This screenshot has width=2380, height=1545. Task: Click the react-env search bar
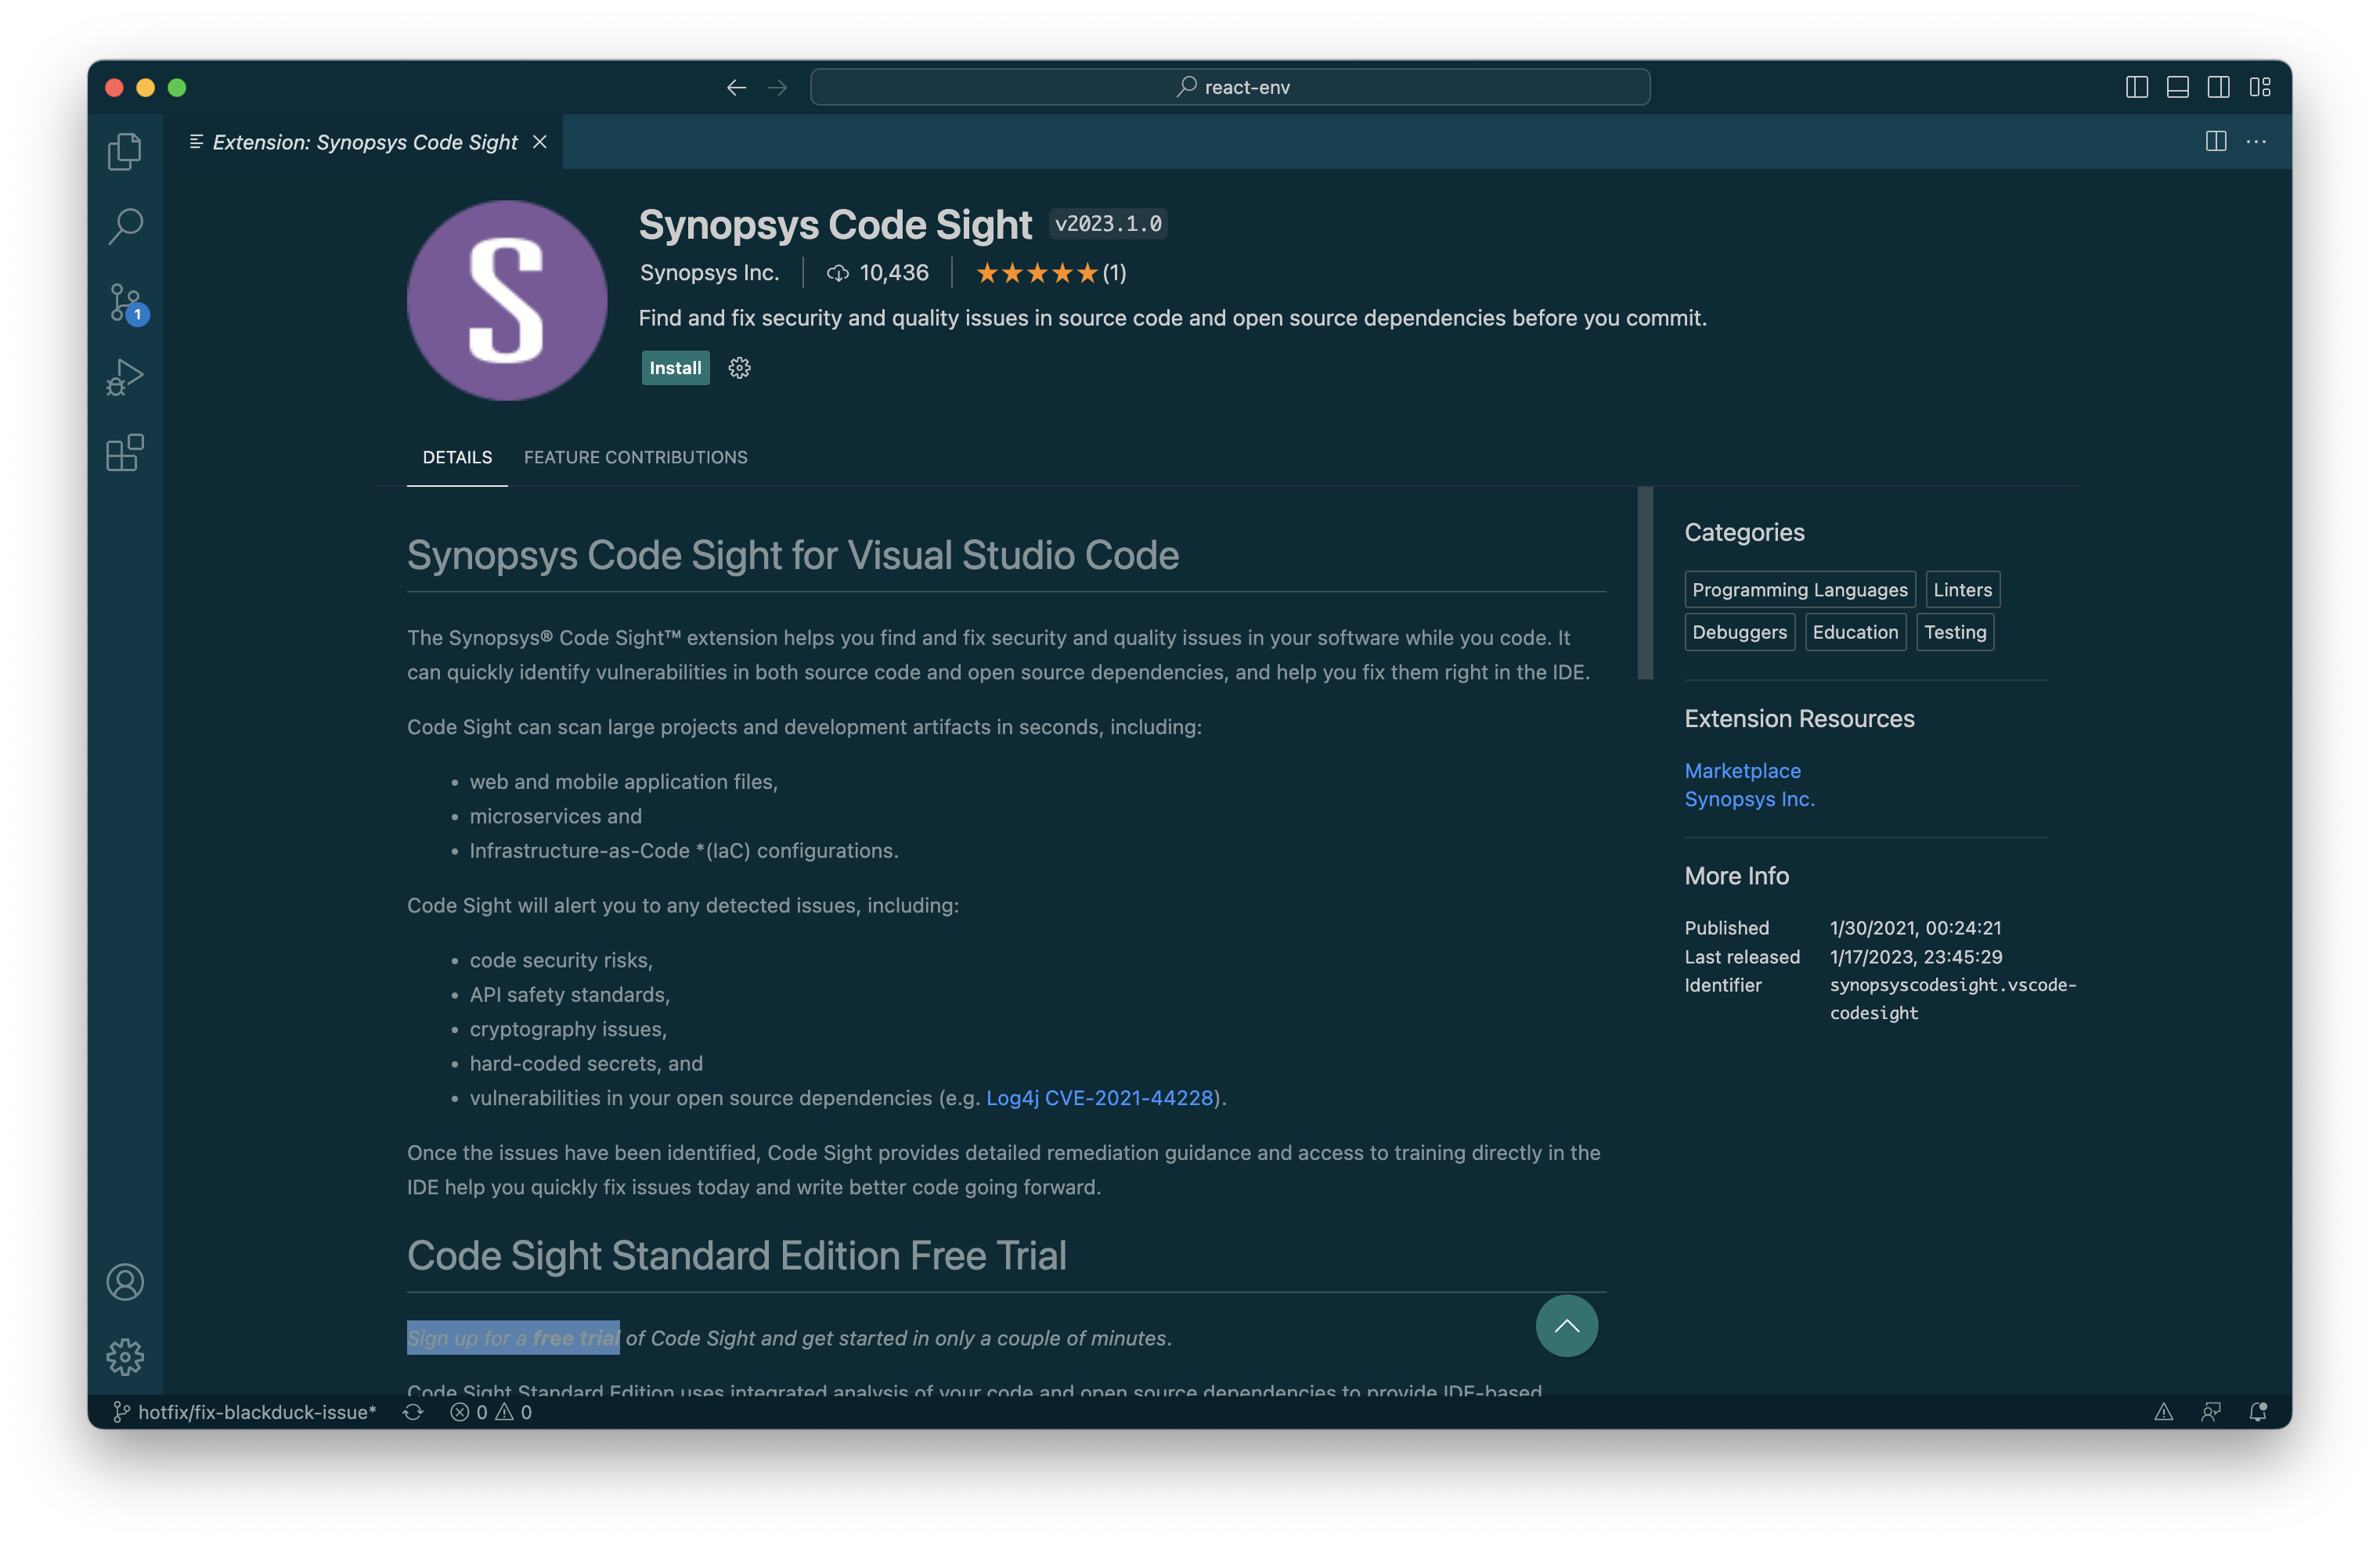pos(1229,87)
